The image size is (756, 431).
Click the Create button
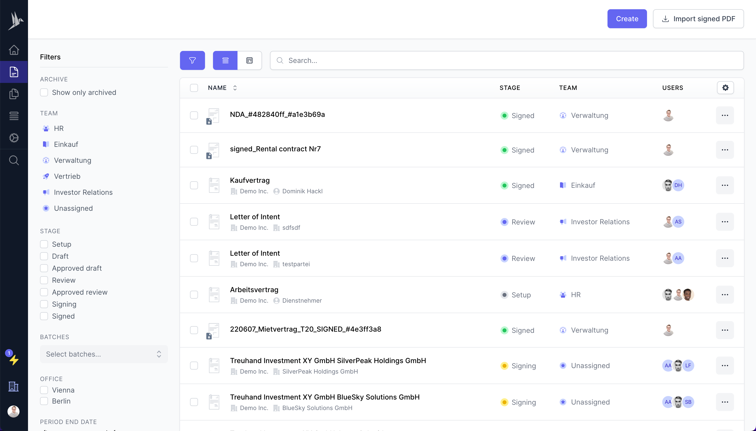pyautogui.click(x=627, y=19)
